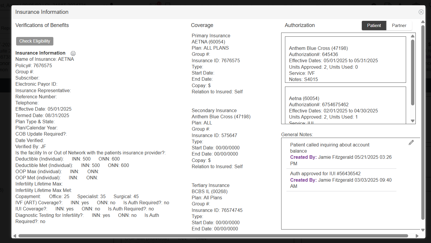Image resolution: width=431 pixels, height=243 pixels.
Task: Select the Aetna (60054) authorization card title
Action: click(x=304, y=98)
